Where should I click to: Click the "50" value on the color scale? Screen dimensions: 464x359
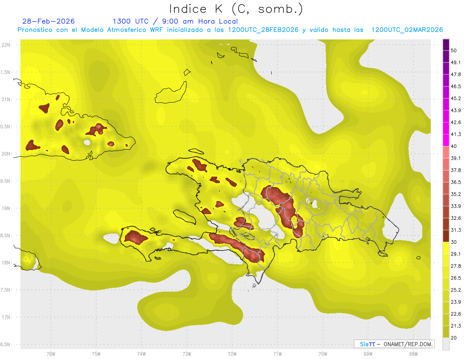(x=455, y=51)
